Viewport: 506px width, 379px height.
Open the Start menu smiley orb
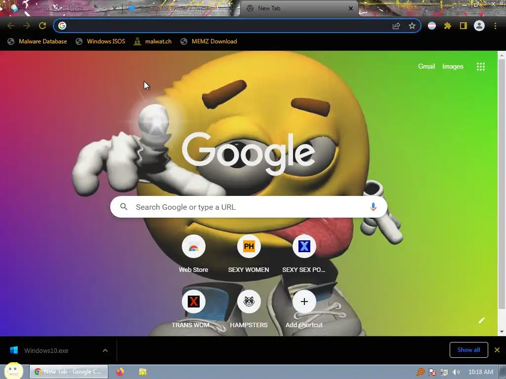tap(13, 371)
